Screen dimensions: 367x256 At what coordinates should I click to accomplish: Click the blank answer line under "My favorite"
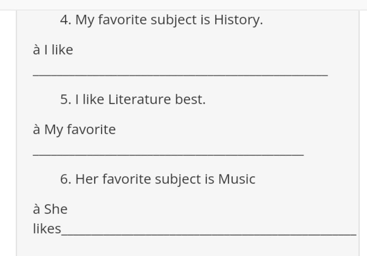click(x=168, y=155)
